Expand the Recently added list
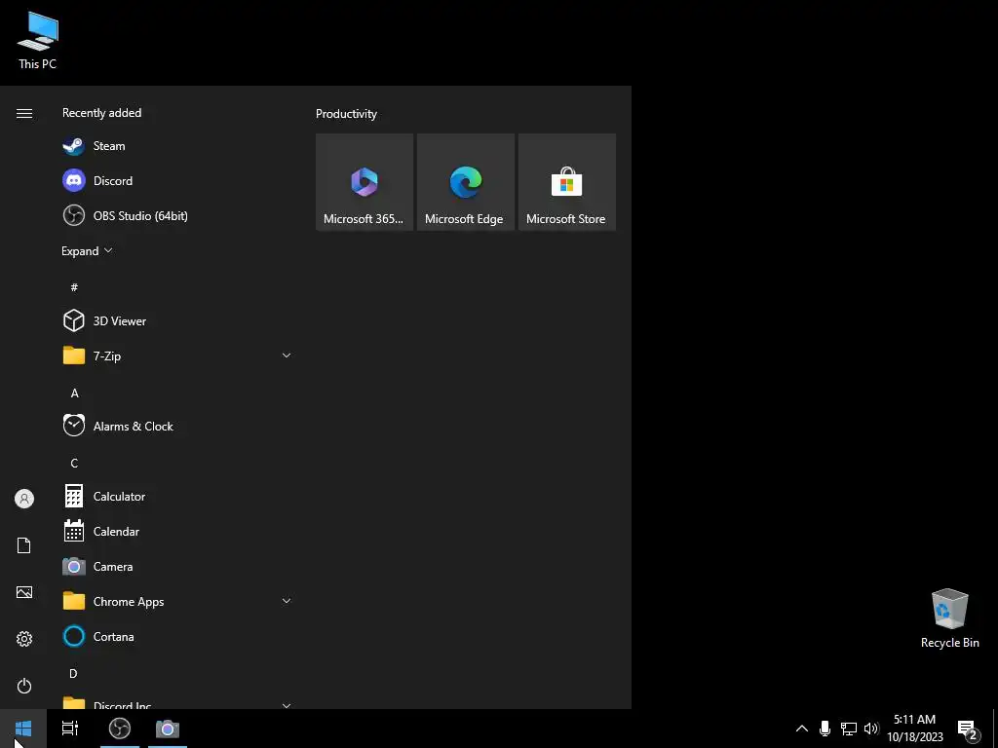This screenshot has width=998, height=748. [87, 250]
